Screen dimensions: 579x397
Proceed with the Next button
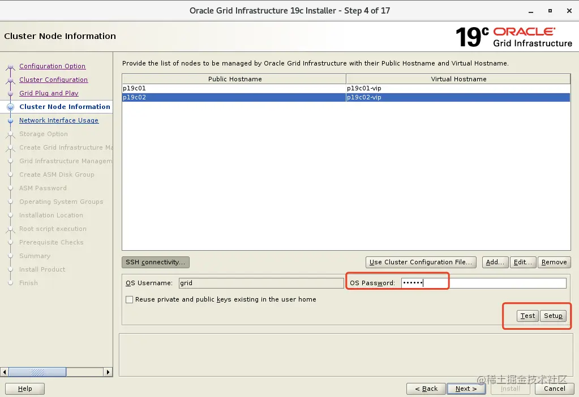click(x=466, y=389)
